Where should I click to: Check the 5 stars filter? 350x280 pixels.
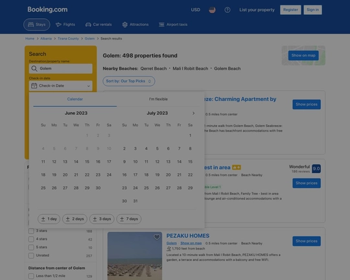click(31, 248)
